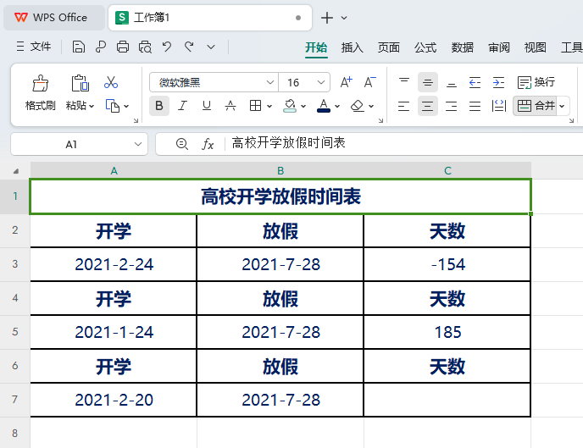This screenshot has height=448, width=583.
Task: Toggle Wrap Text (换行)
Action: pyautogui.click(x=536, y=82)
